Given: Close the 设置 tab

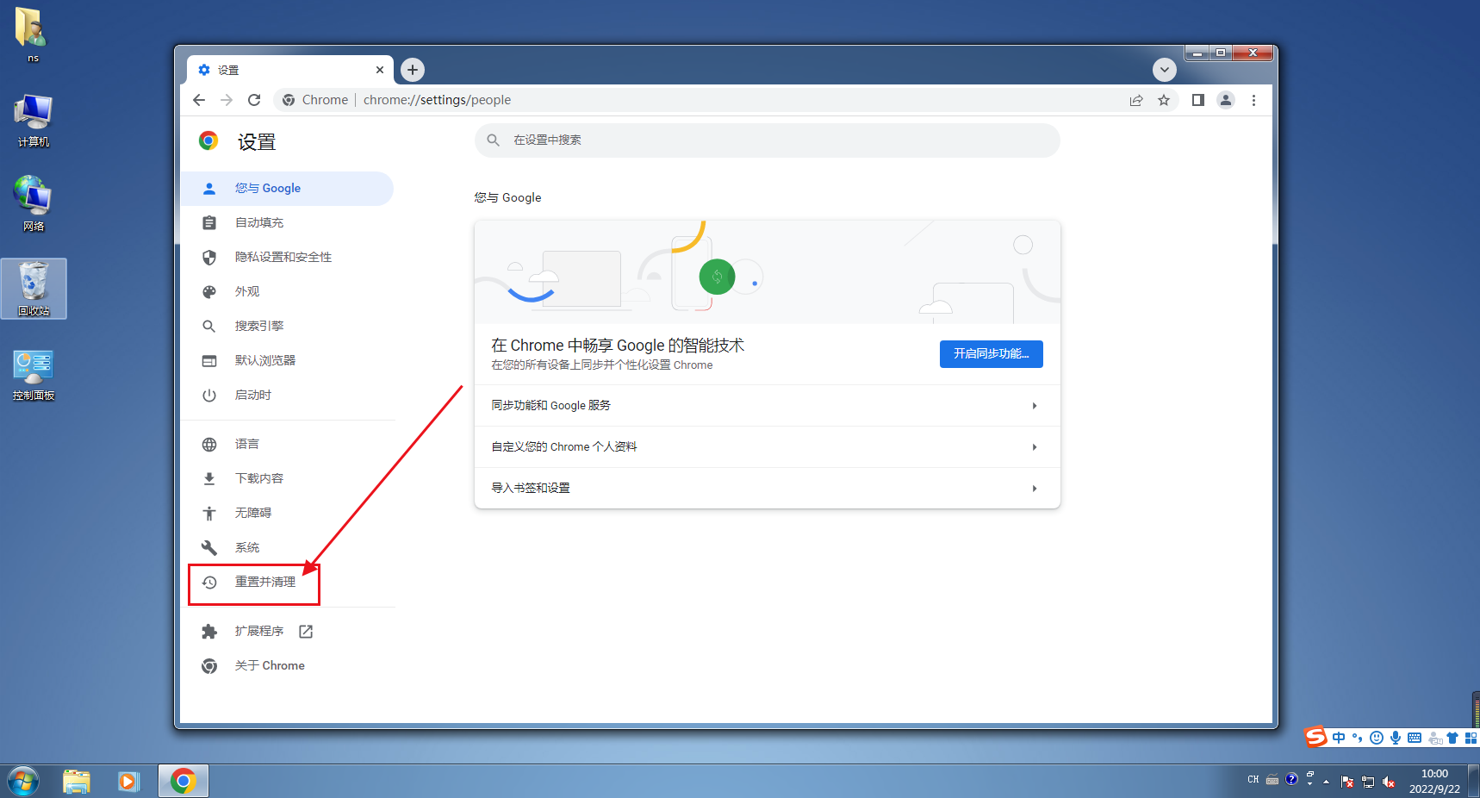Looking at the screenshot, I should 380,70.
